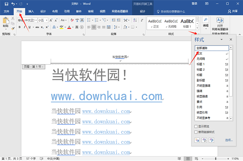The height and width of the screenshot is (161, 243).
Task: Tick the 禁用链接样式 checkbox
Action: coord(196,132)
